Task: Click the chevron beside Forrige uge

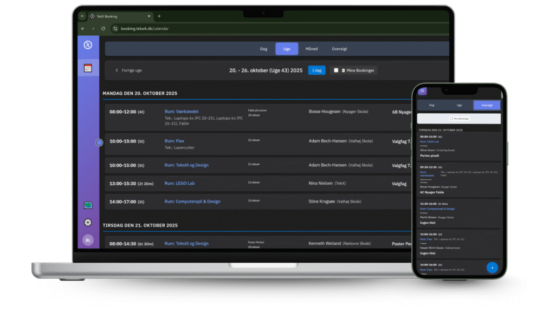Action: click(x=115, y=70)
